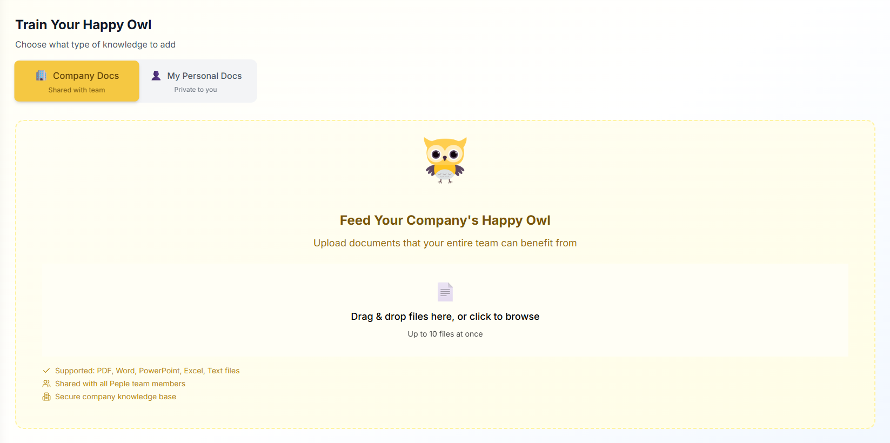The height and width of the screenshot is (443, 890).
Task: Click the 'Shared with team' subtitle
Action: 76,90
